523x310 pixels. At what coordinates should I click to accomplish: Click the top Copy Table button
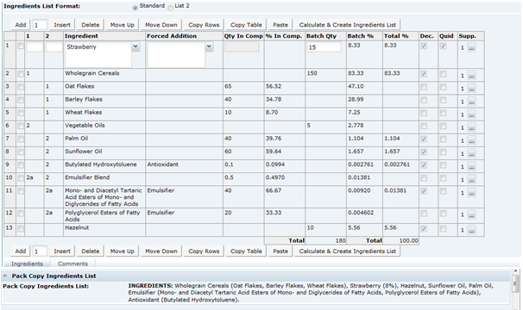point(246,25)
